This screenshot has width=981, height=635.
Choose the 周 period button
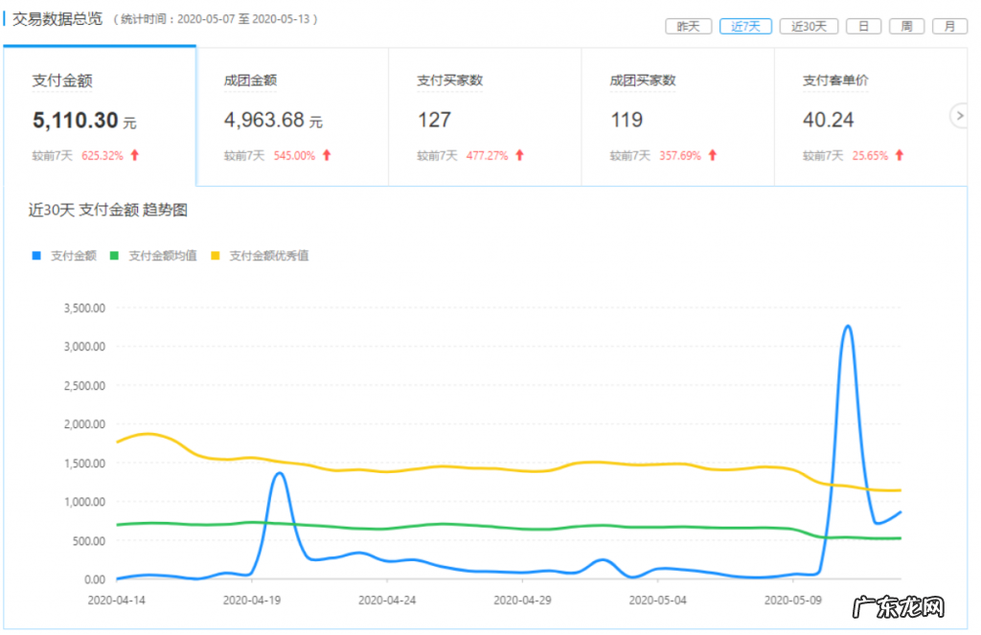click(x=906, y=27)
